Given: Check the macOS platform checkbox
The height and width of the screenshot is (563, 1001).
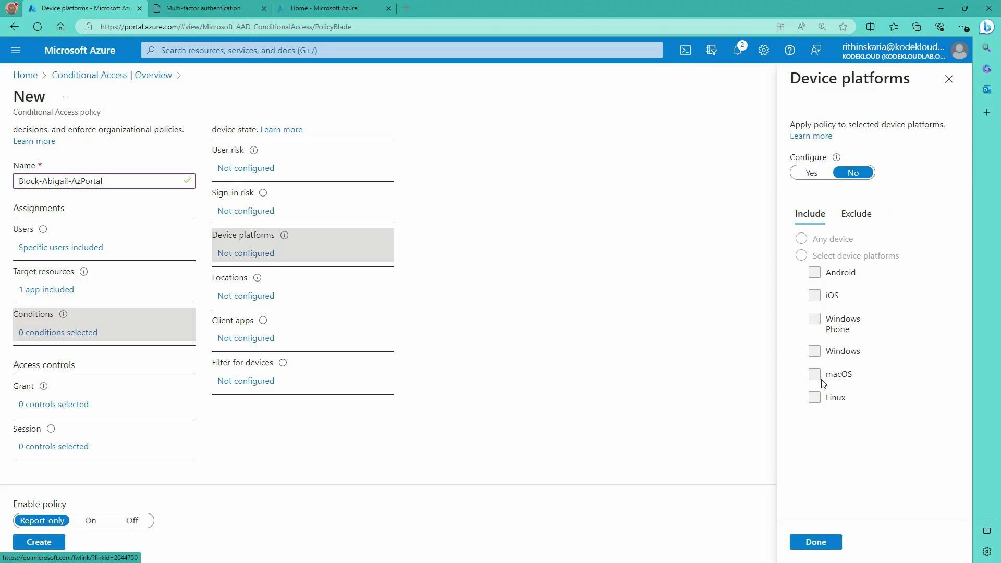Looking at the screenshot, I should tap(814, 374).
